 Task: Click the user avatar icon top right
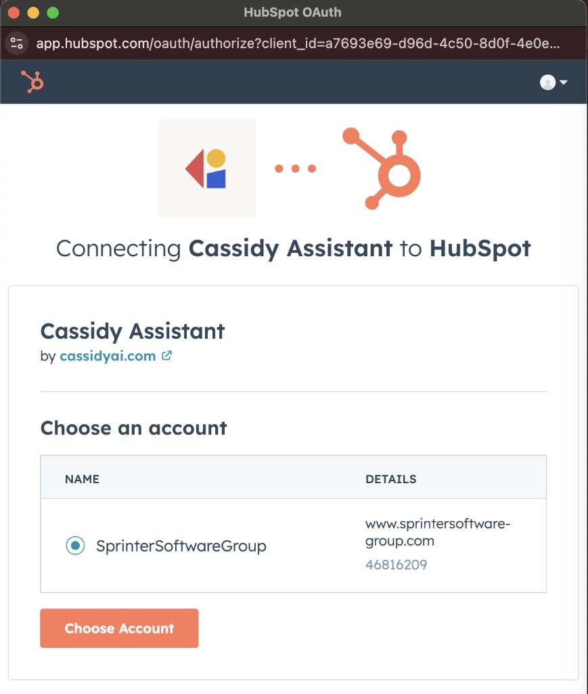(x=548, y=82)
